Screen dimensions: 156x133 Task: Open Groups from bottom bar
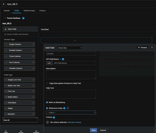click(21, 132)
